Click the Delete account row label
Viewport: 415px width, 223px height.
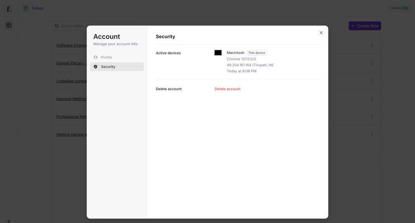point(169,89)
